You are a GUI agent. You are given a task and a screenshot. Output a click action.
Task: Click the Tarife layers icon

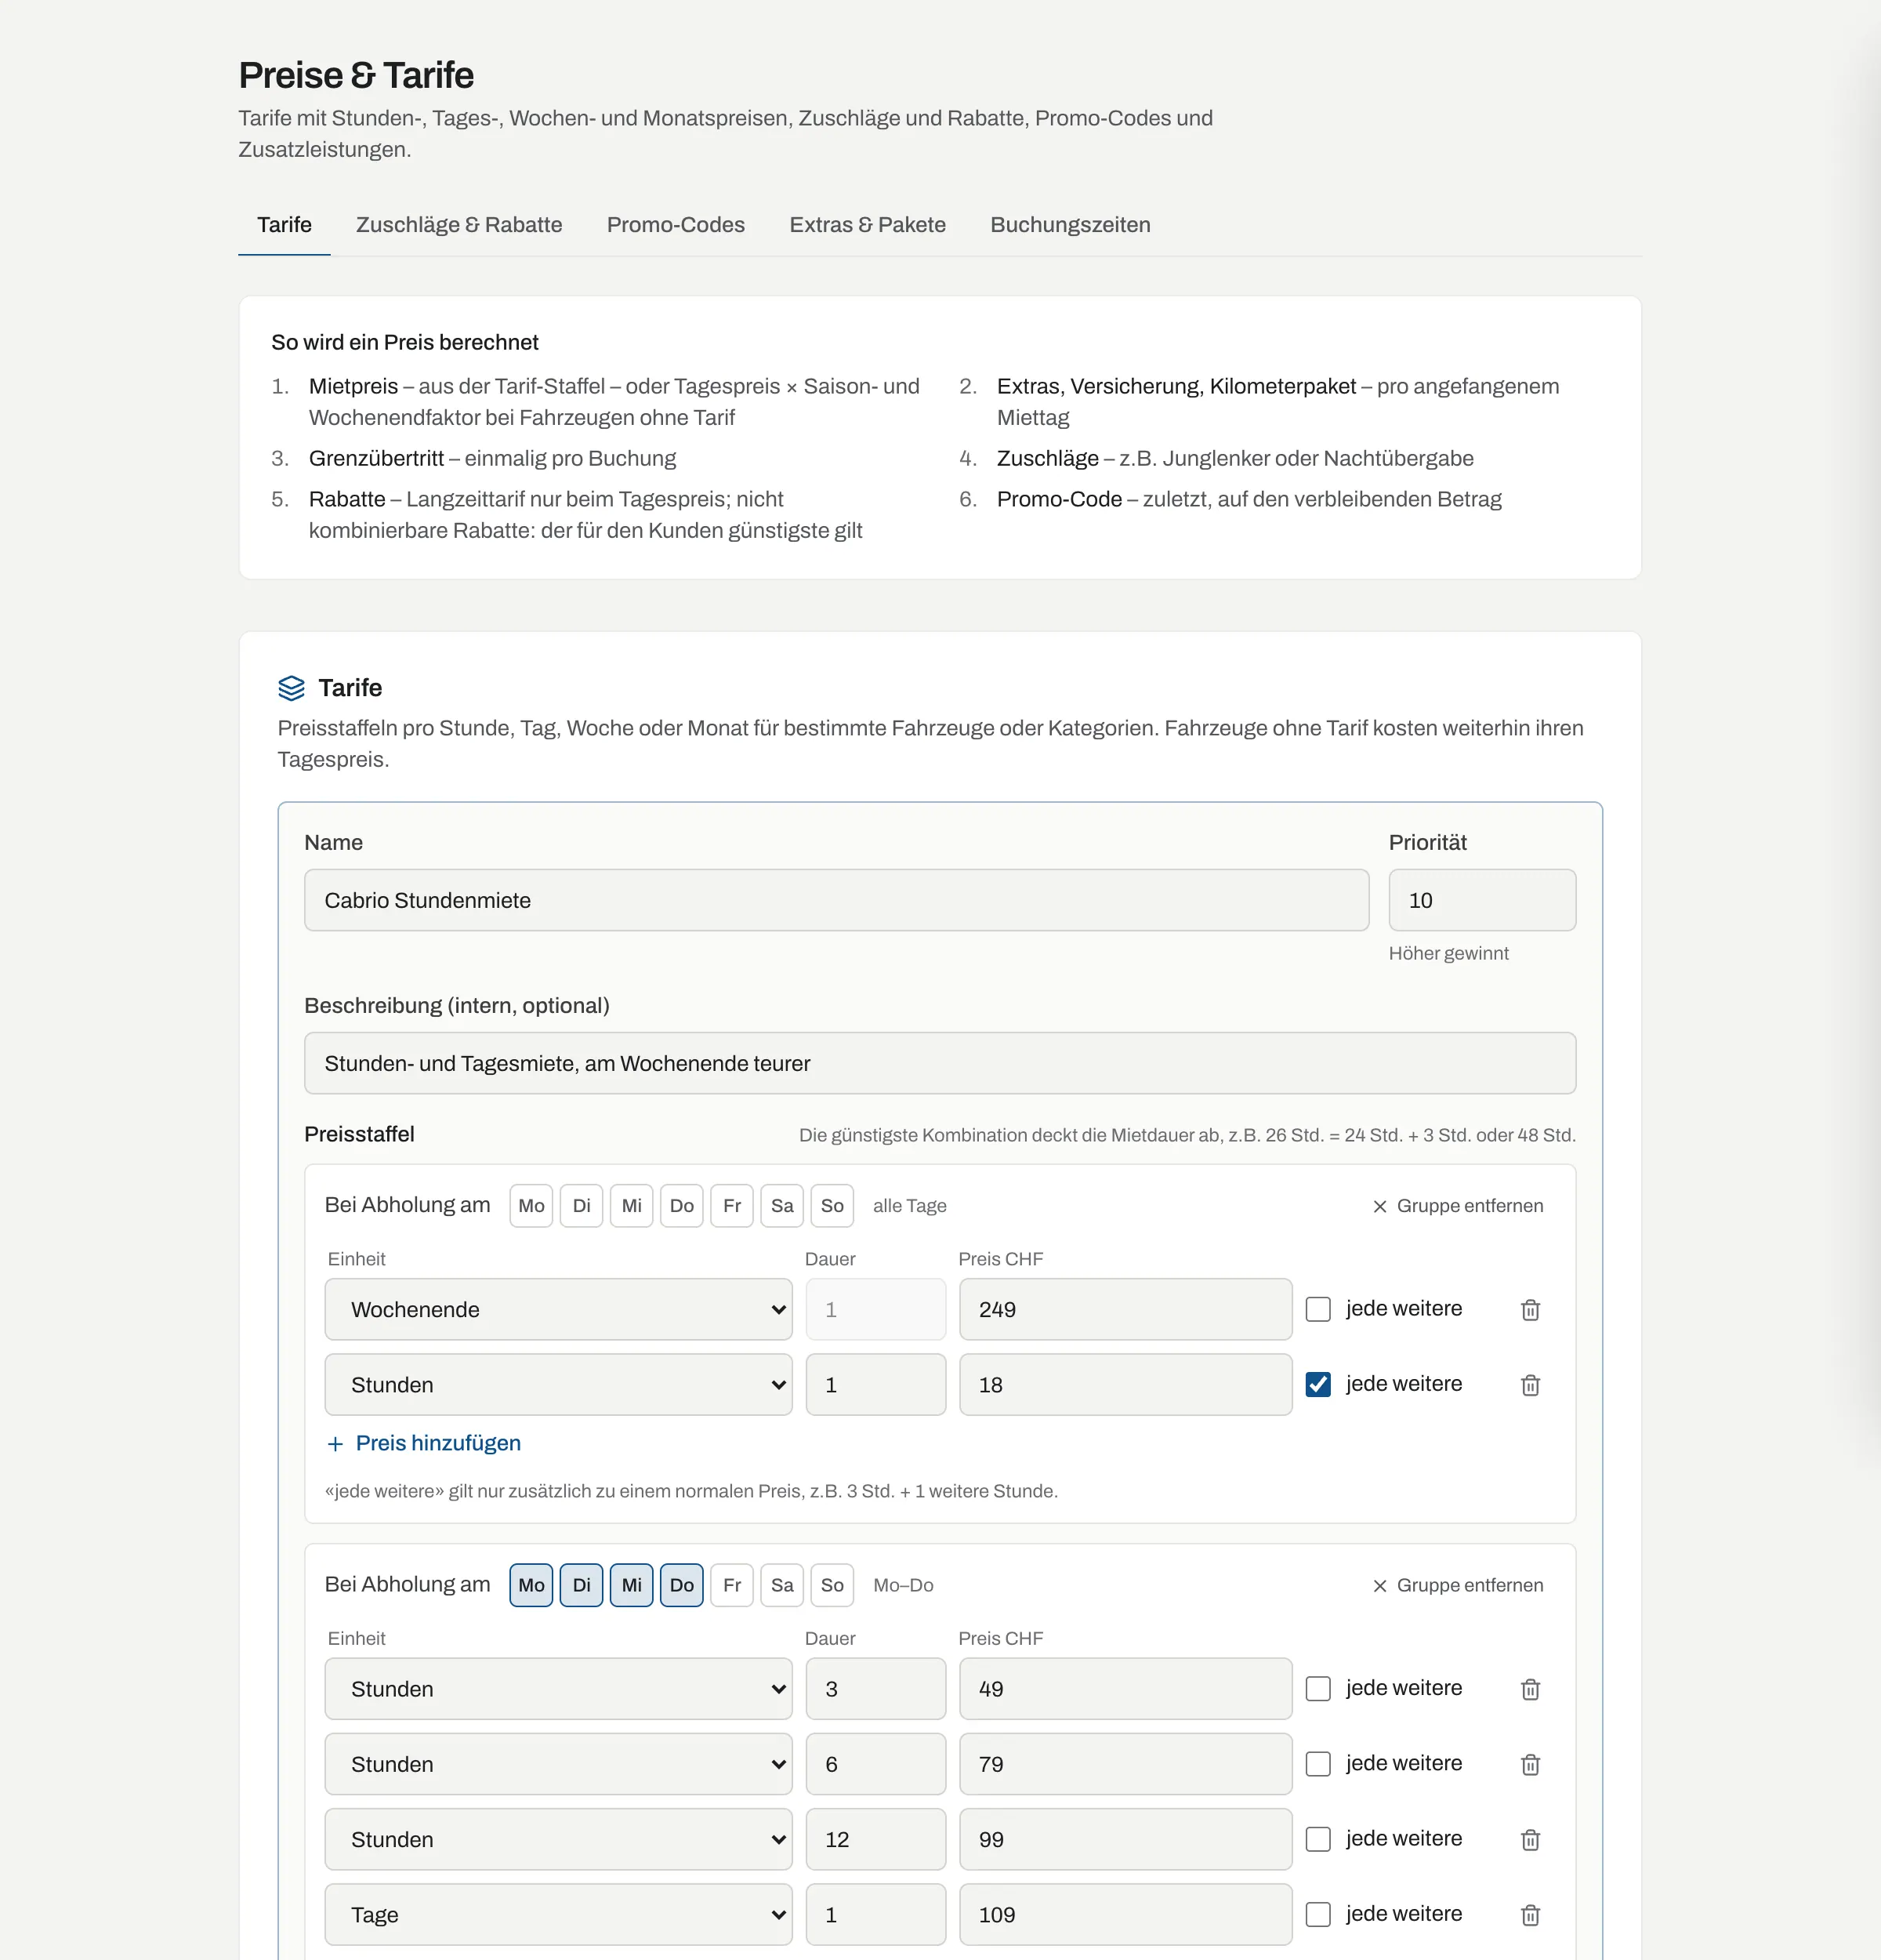[x=291, y=688]
